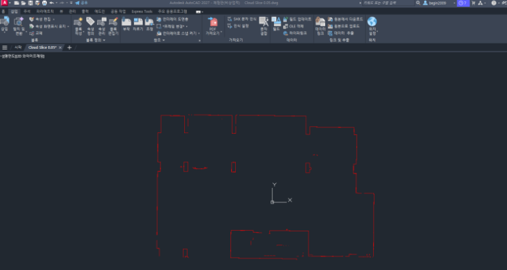The height and width of the screenshot is (270, 507).
Task: Switch to the 공동 작업 tab
Action: click(x=118, y=12)
